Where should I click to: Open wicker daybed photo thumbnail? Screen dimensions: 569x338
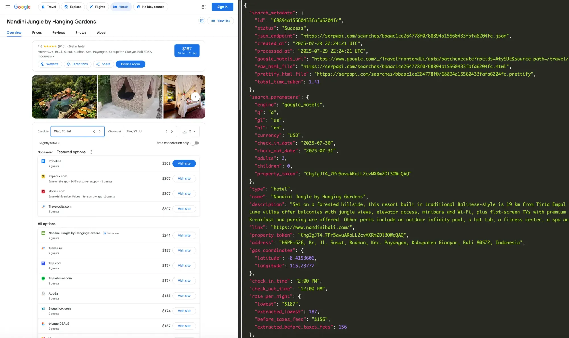click(130, 97)
